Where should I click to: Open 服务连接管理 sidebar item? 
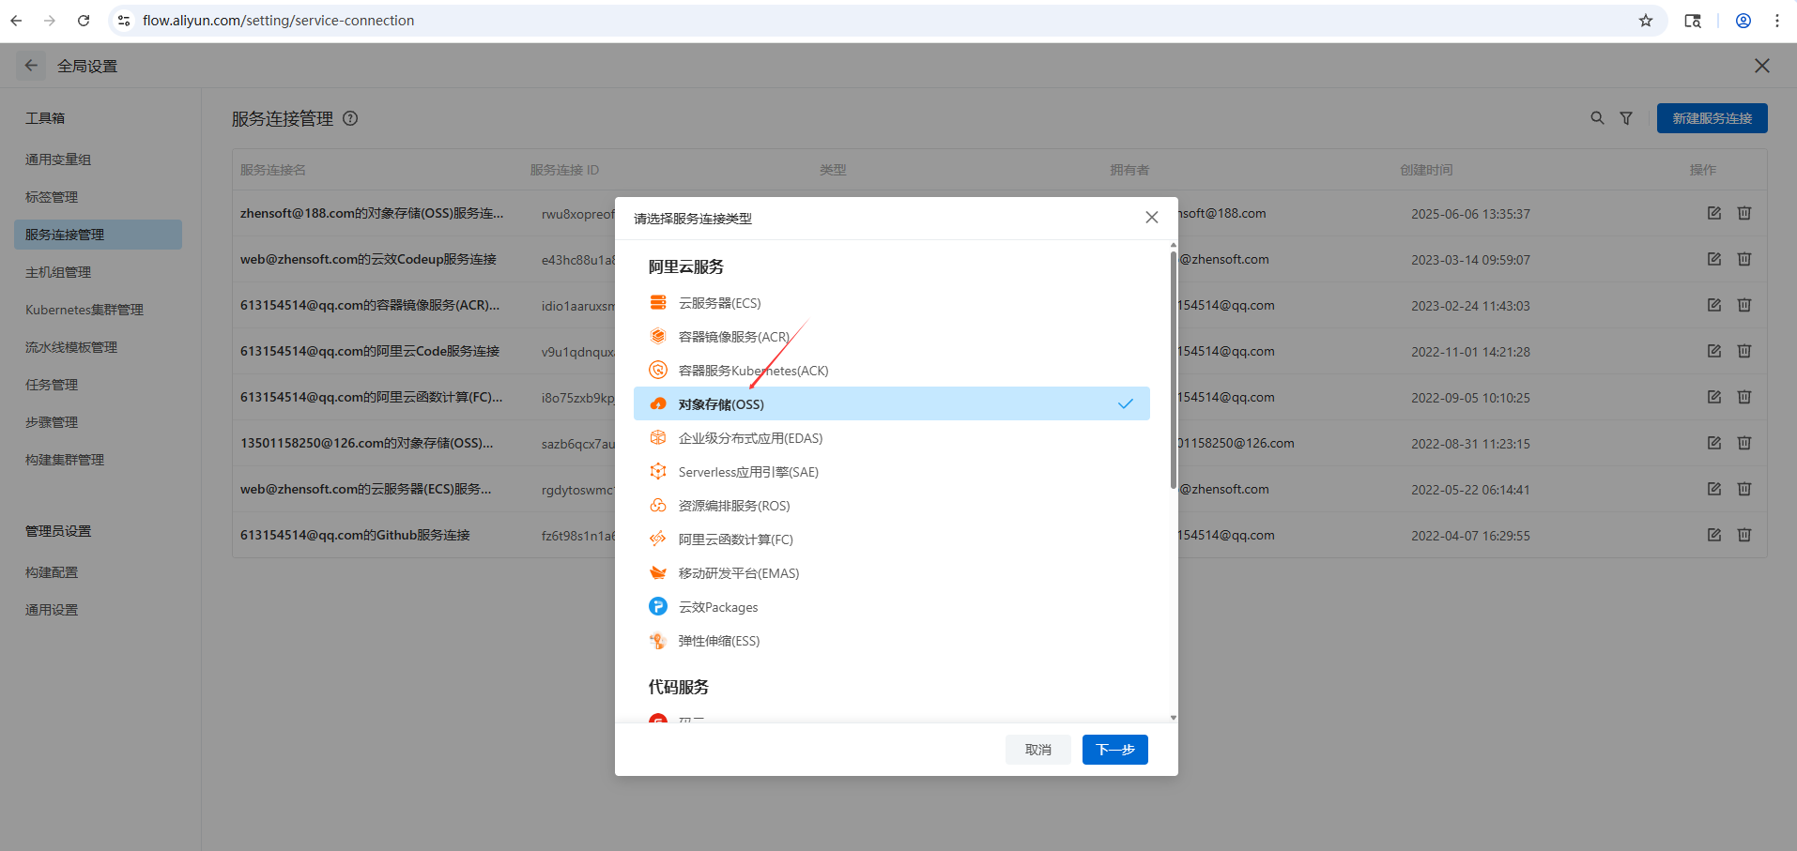point(98,235)
